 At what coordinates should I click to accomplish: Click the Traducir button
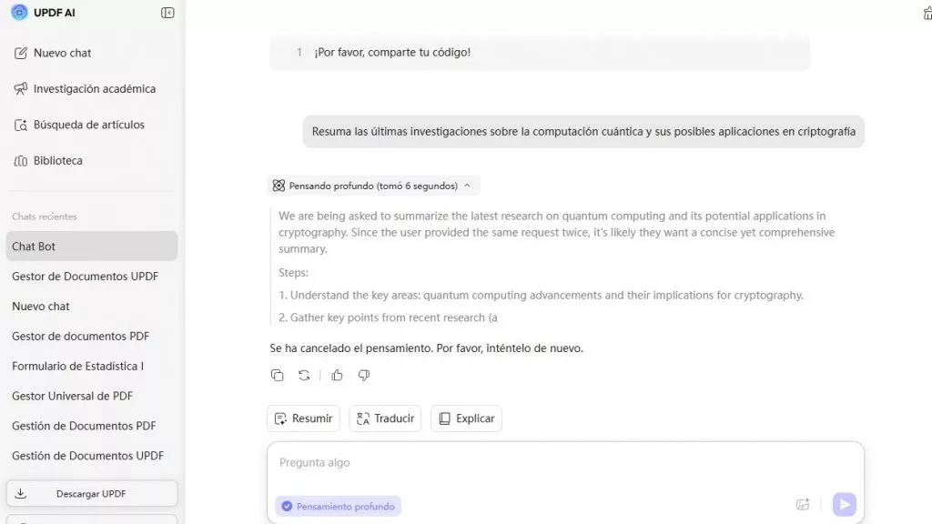click(x=385, y=418)
